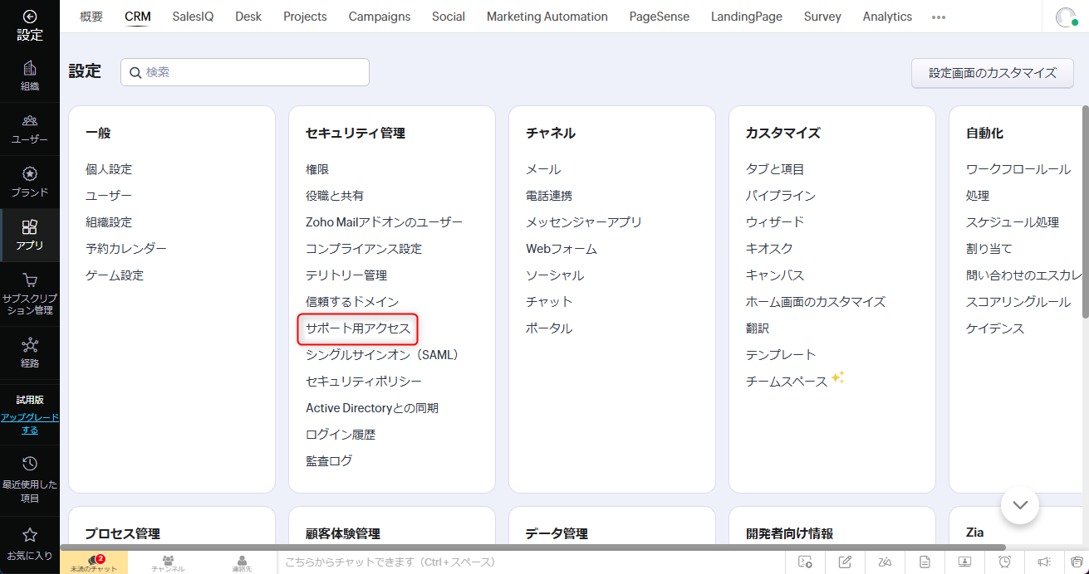Open 未読のチャット in bottom bar
1089x574 pixels.
pos(94,562)
